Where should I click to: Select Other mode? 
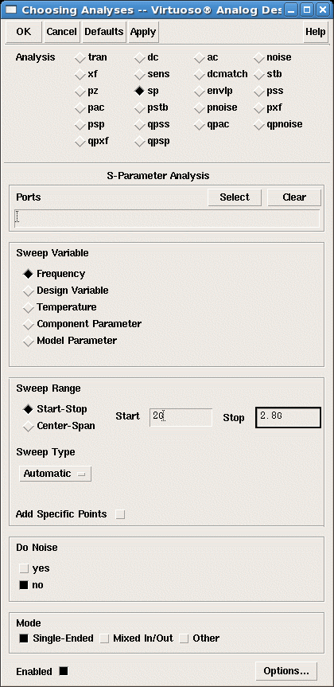[184, 638]
